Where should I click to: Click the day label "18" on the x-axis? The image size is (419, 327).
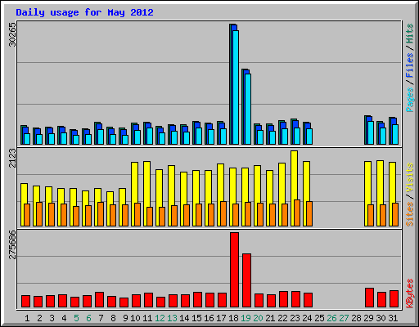tap(233, 318)
